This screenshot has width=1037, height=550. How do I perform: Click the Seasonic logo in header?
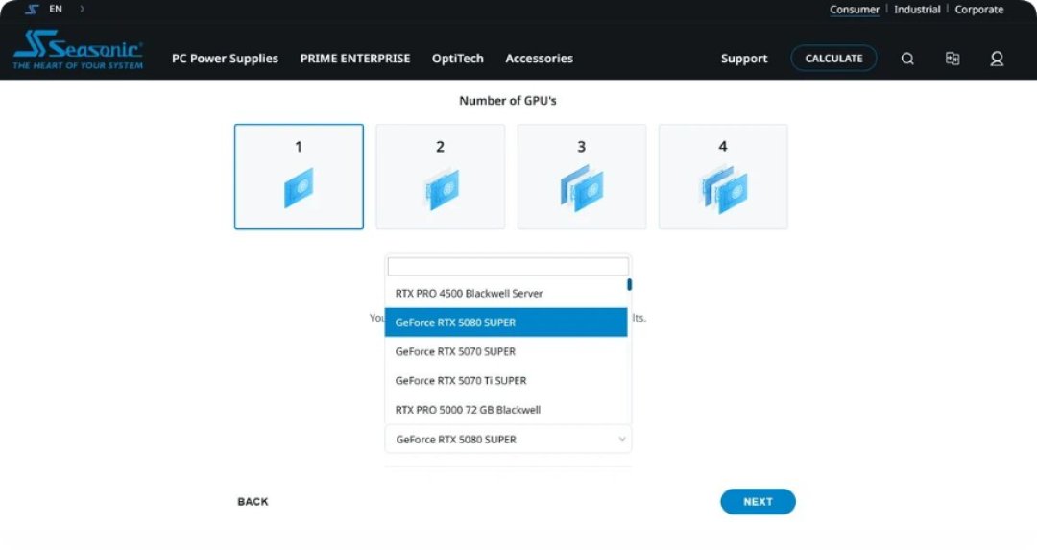pyautogui.click(x=78, y=50)
